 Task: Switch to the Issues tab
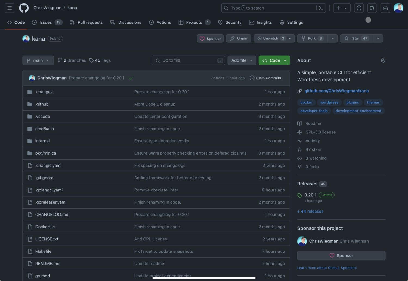click(x=47, y=22)
